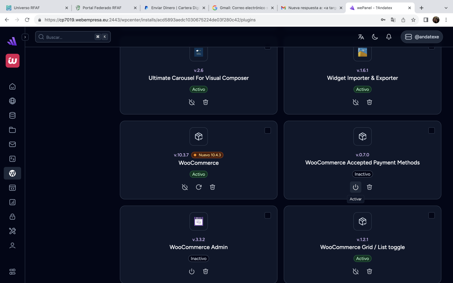Open the WordPress section in sidebar
This screenshot has width=453, height=283.
click(12, 173)
